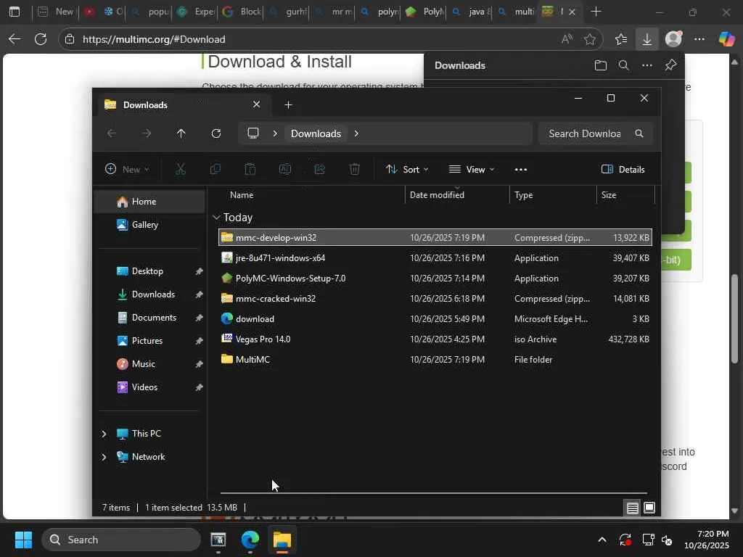Click the Up one level arrow

(181, 133)
